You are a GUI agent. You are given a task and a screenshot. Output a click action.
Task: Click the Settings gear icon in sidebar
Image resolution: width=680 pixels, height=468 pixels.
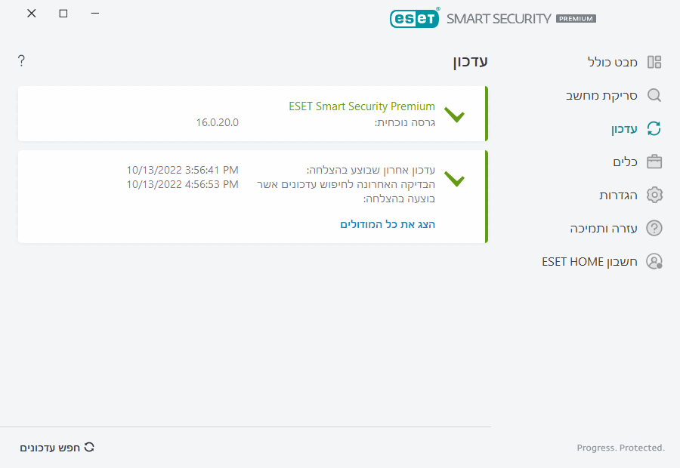tap(654, 195)
